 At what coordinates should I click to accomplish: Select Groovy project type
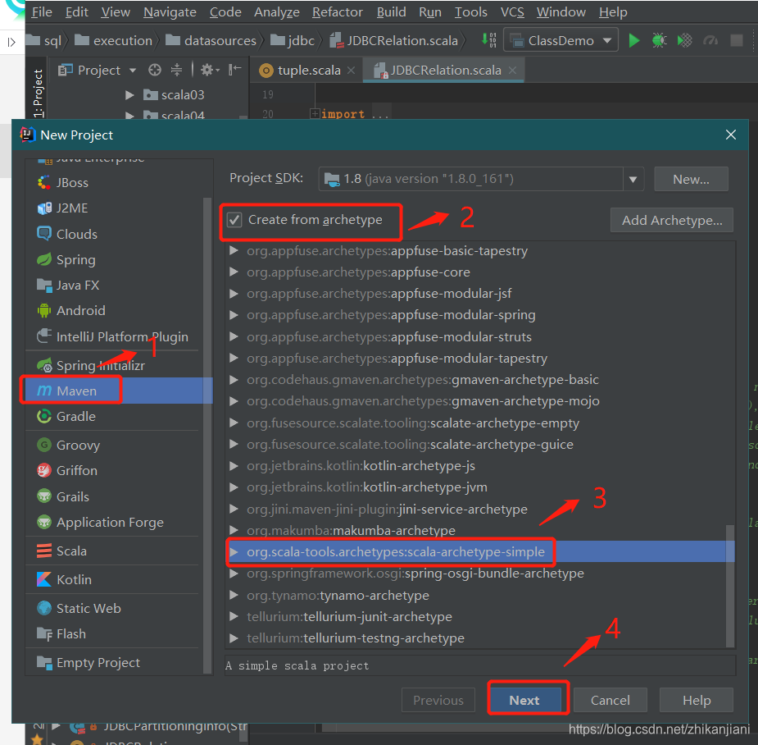pos(119,445)
